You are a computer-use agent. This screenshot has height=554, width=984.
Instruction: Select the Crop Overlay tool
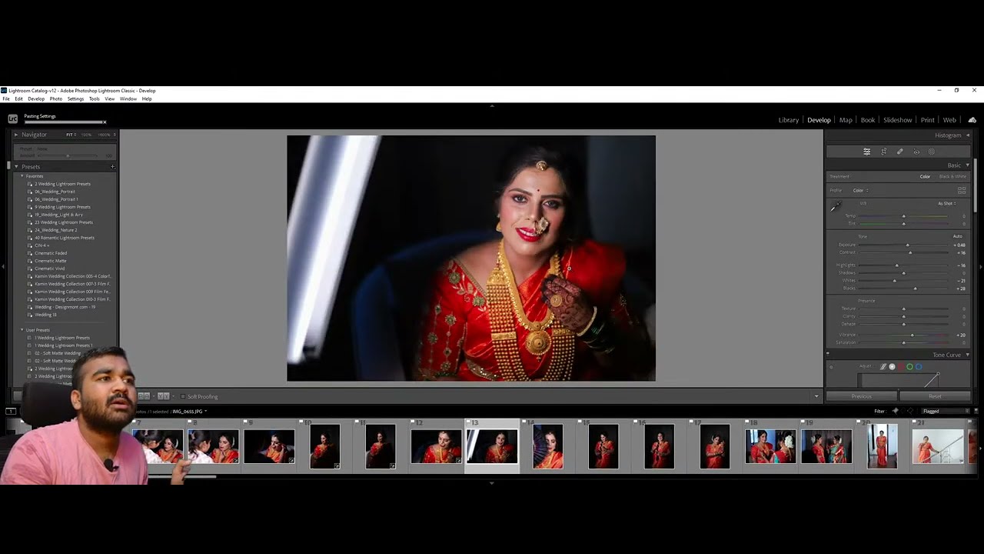883,152
